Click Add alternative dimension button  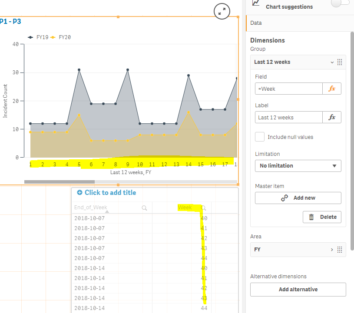tap(298, 290)
